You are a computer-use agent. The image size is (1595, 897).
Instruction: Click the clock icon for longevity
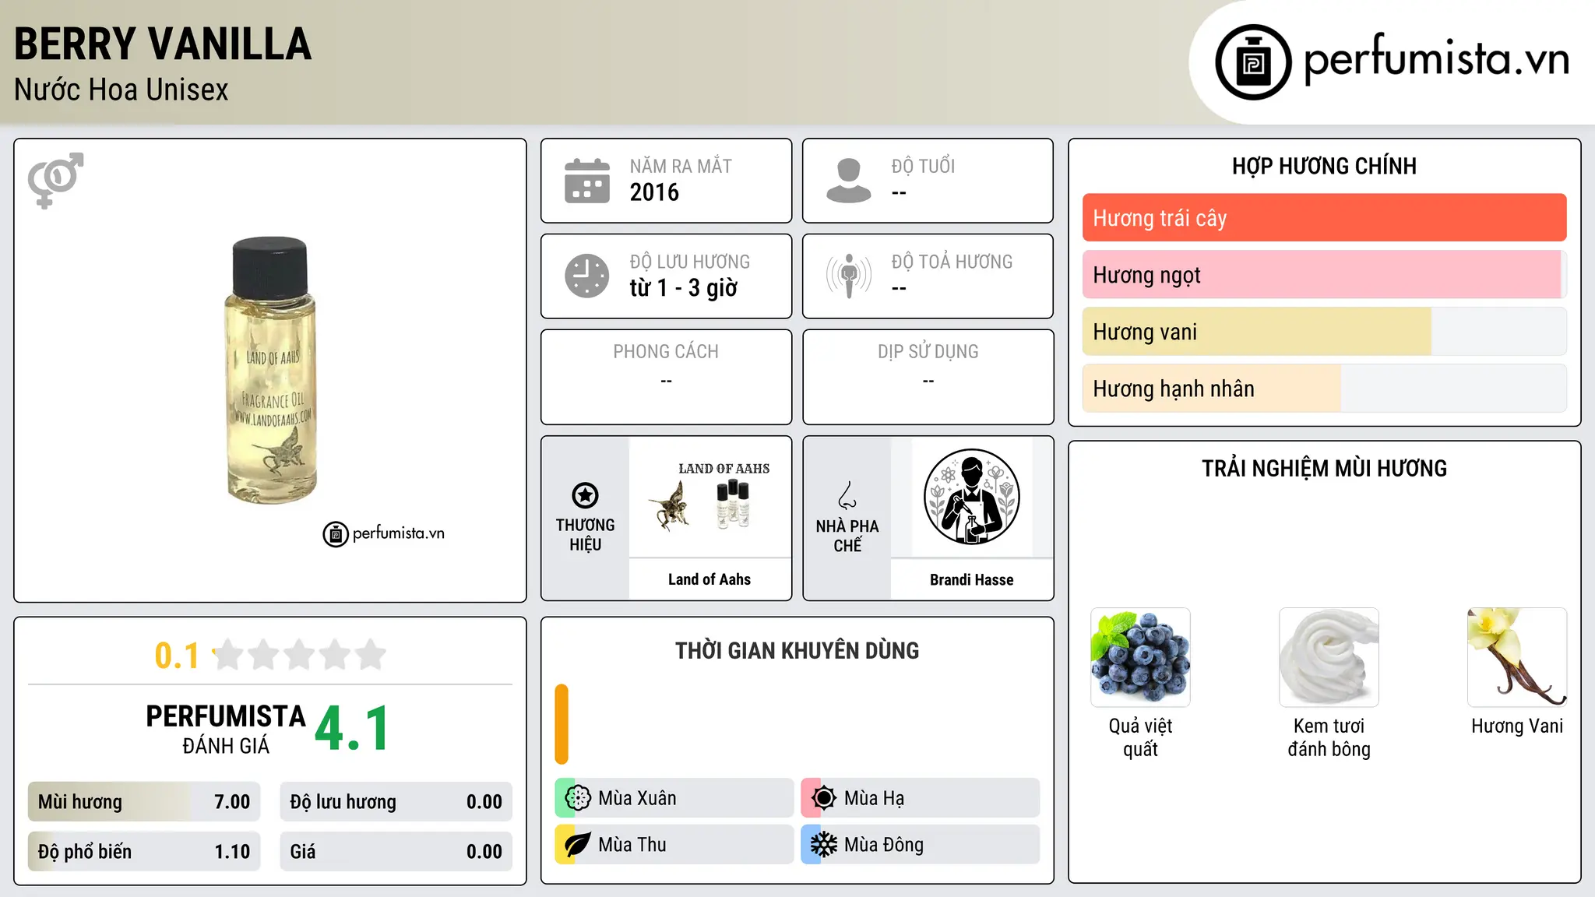pos(587,276)
